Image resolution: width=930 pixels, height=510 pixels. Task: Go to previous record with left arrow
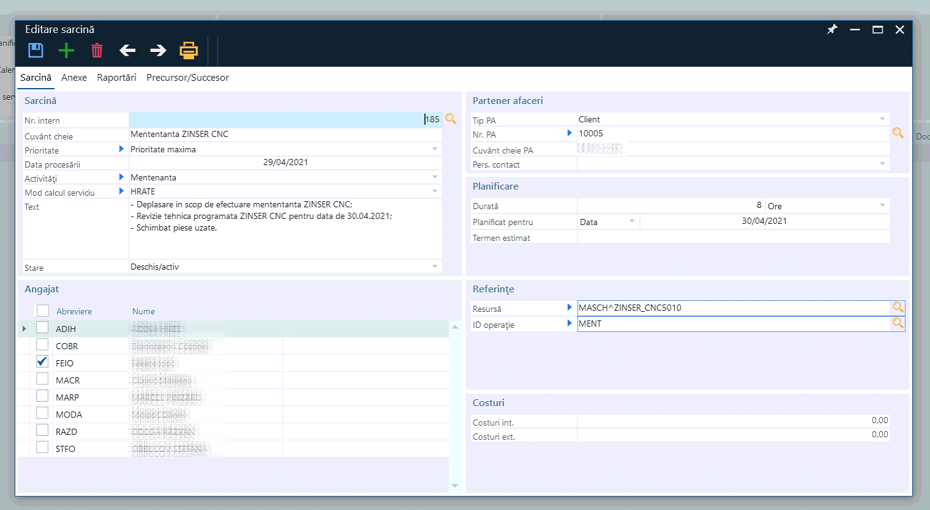coord(127,50)
